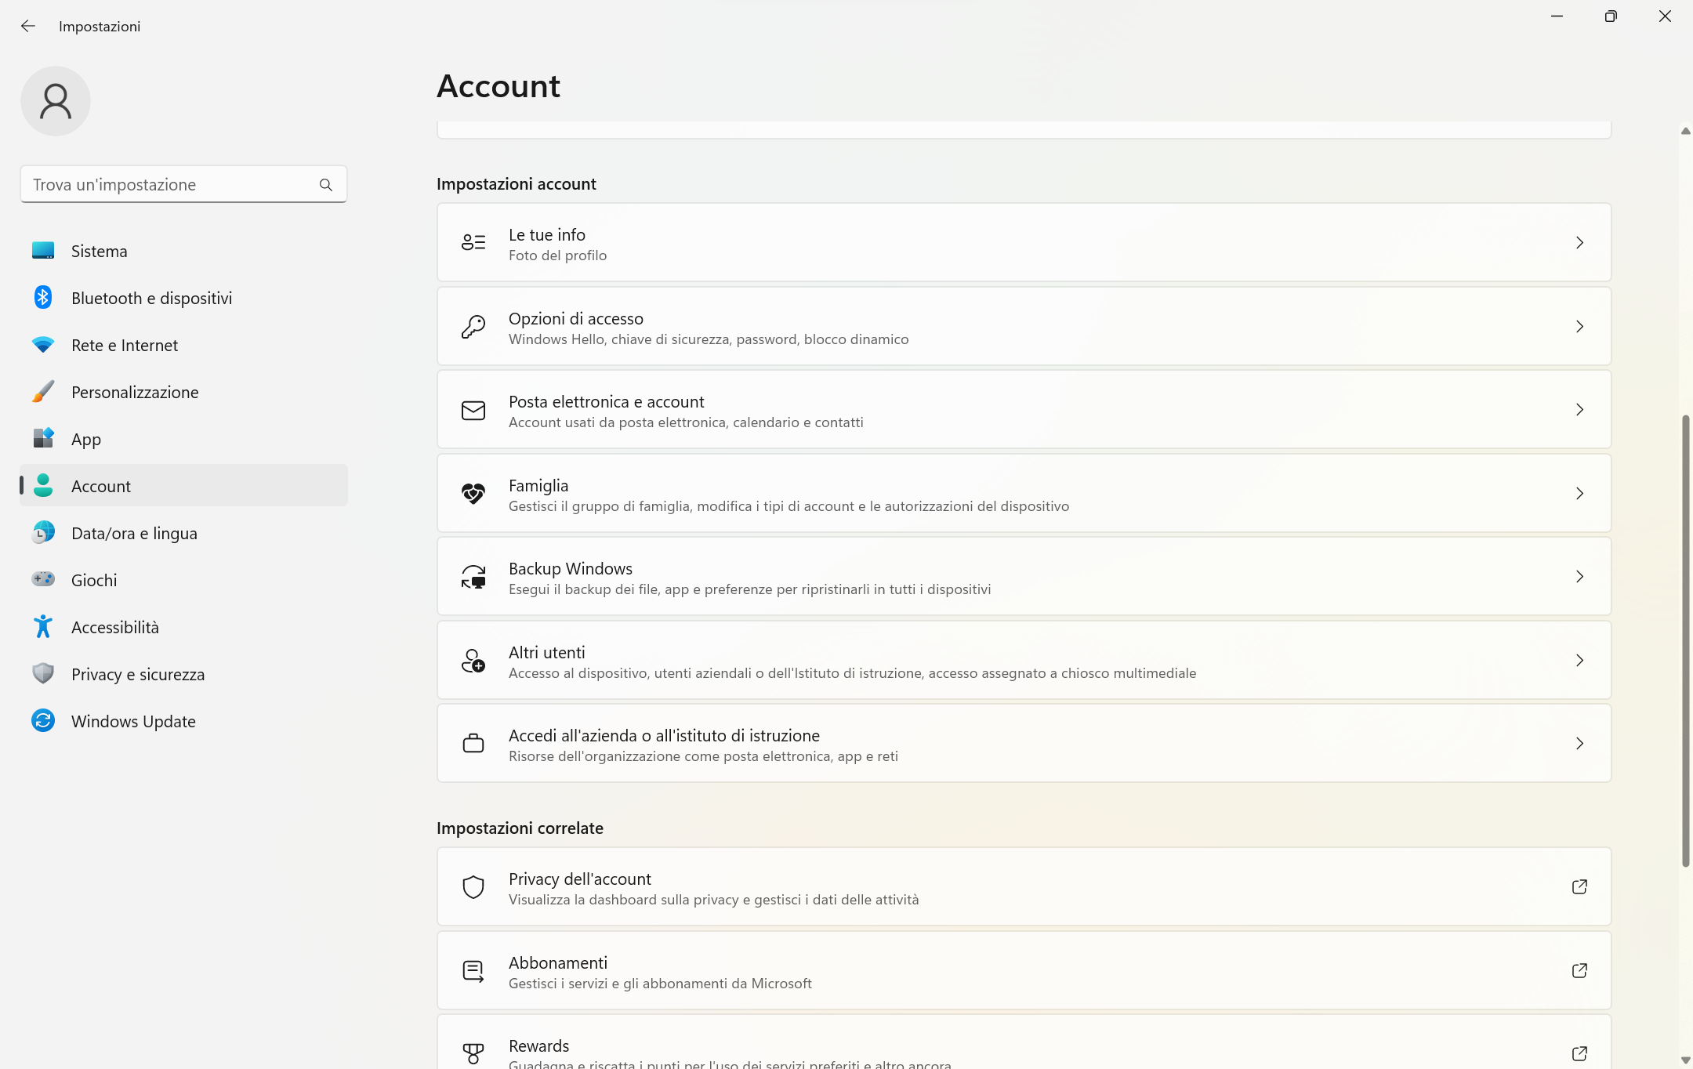This screenshot has width=1693, height=1069.
Task: Open Rete e Internet section
Action: 125,345
